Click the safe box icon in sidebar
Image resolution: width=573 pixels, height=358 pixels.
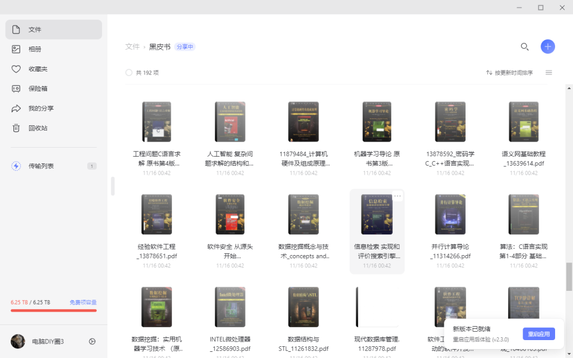tap(16, 88)
